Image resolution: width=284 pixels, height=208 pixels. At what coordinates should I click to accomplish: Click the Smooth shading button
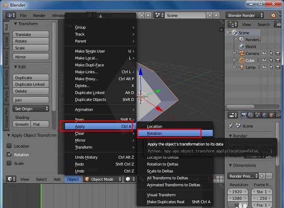pos(21,124)
